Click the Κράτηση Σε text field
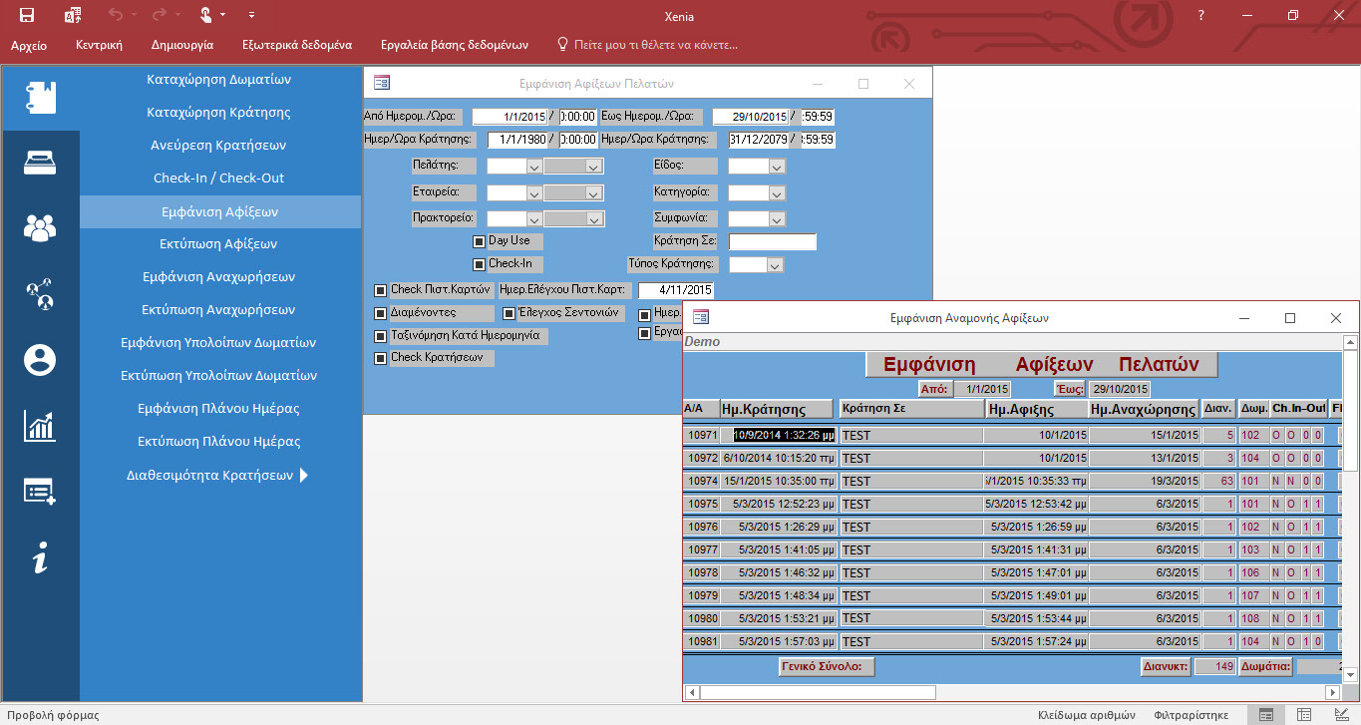 [x=772, y=241]
